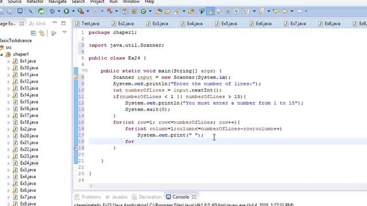Open the terminal monitor toolbar icon
Screen dimensions: 367x206
(20, 11)
